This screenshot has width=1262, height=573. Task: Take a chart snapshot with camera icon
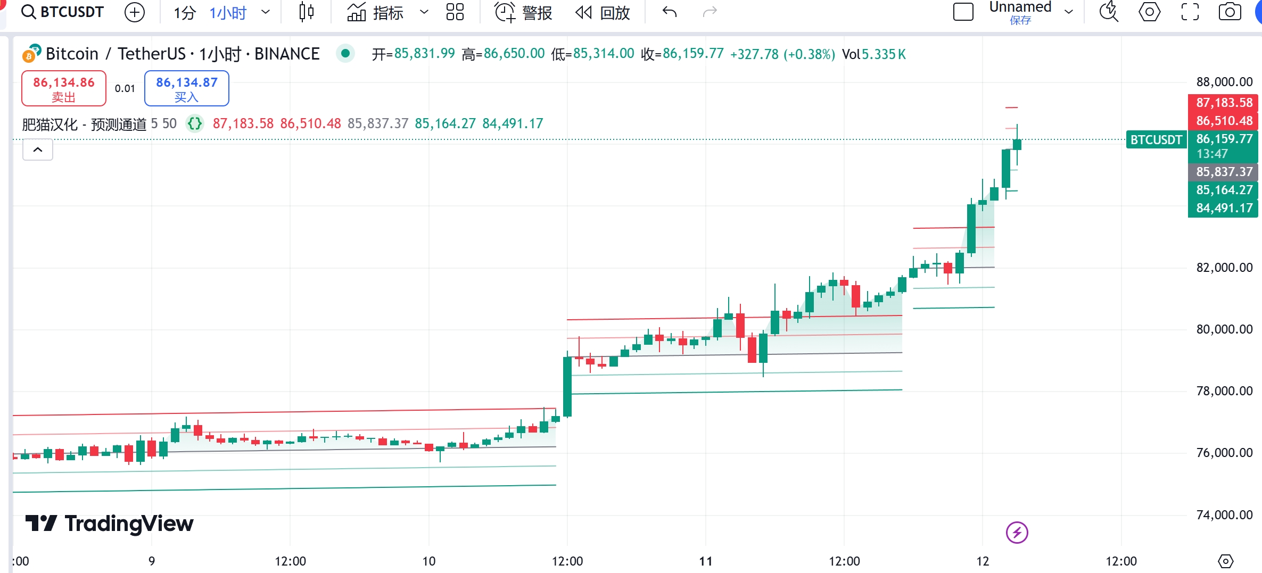coord(1230,12)
